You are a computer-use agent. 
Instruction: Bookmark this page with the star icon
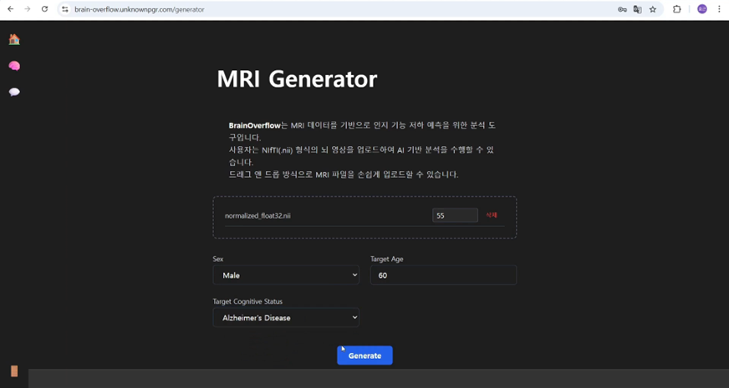point(653,9)
